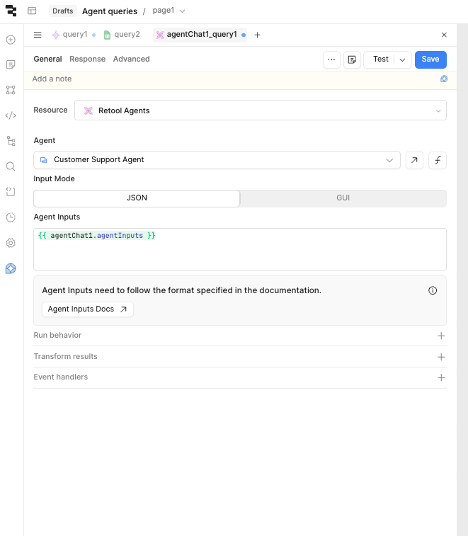
Task: Click the function fx button beside Agent
Action: click(438, 160)
